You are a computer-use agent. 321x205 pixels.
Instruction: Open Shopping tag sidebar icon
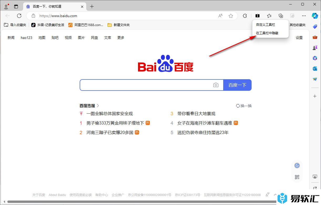(315, 26)
